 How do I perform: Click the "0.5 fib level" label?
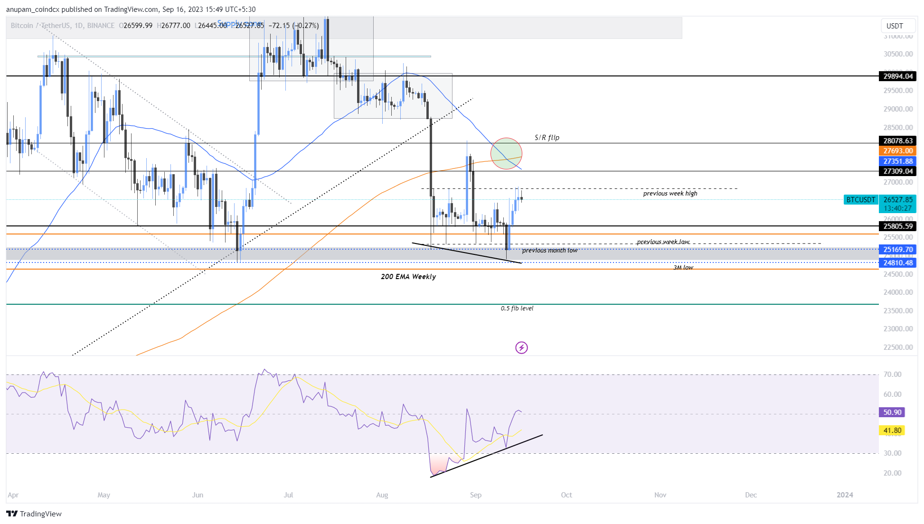(x=517, y=309)
